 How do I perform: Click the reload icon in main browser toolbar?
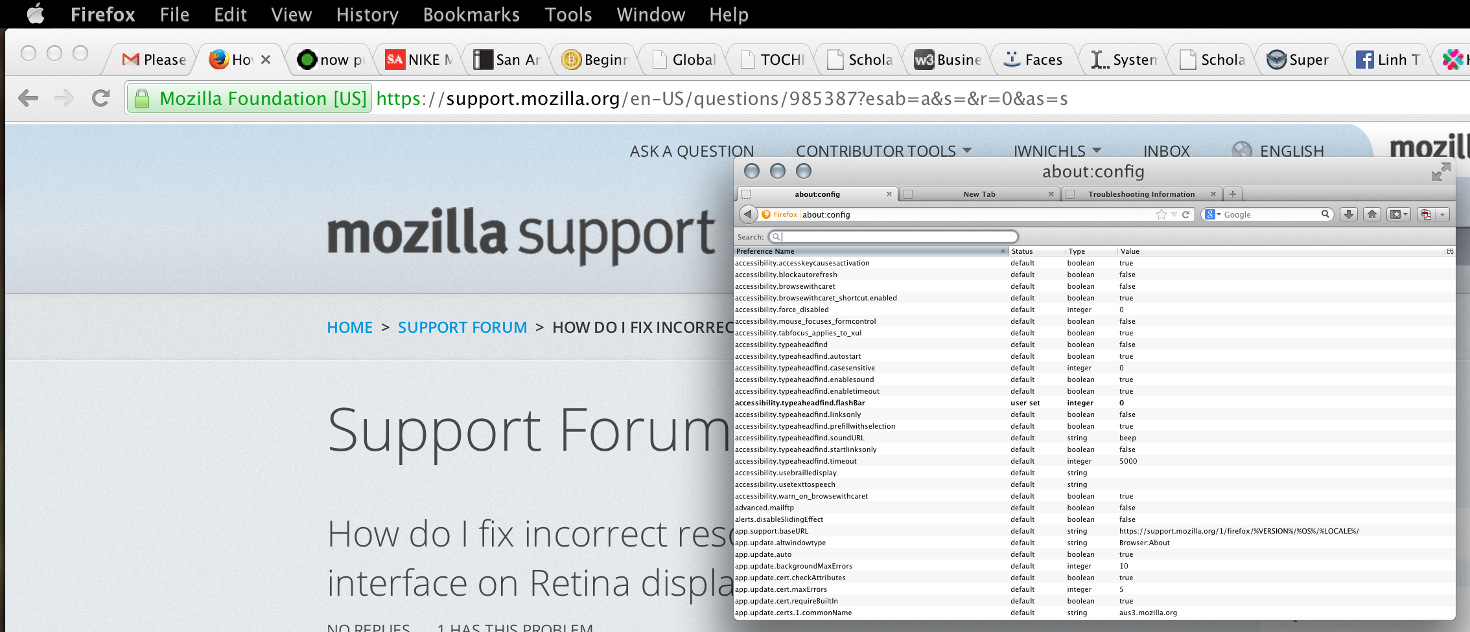tap(100, 98)
